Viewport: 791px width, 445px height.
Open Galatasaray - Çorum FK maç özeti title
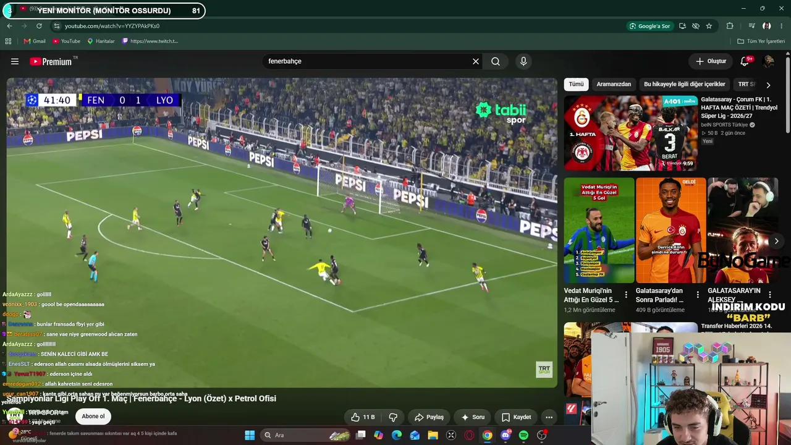738,108
